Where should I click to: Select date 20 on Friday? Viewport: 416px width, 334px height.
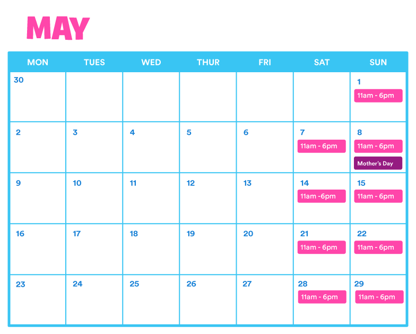248,234
